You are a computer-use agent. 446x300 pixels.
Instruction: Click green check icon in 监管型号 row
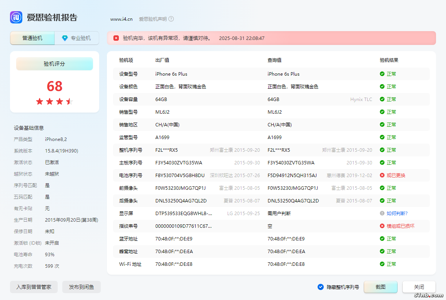(x=382, y=137)
